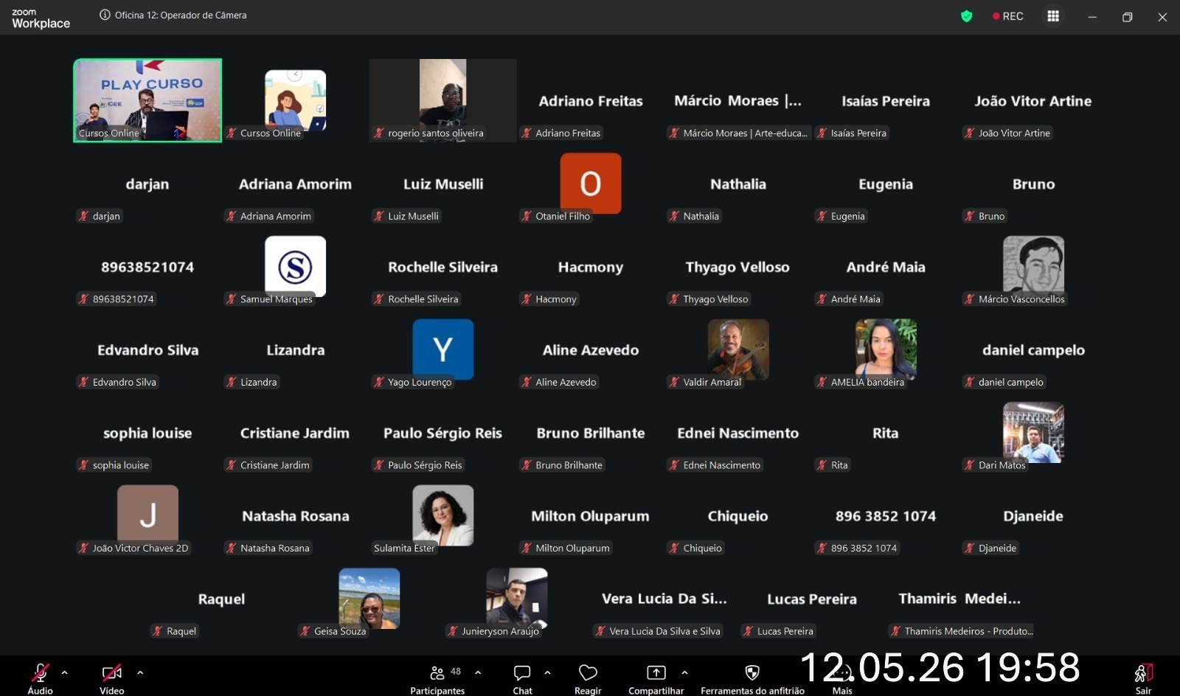Select the sophia louise participant tile name

point(147,433)
